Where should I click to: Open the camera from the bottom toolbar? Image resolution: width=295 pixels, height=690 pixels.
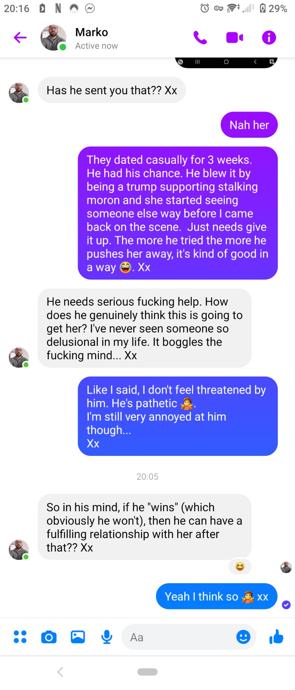(x=49, y=637)
